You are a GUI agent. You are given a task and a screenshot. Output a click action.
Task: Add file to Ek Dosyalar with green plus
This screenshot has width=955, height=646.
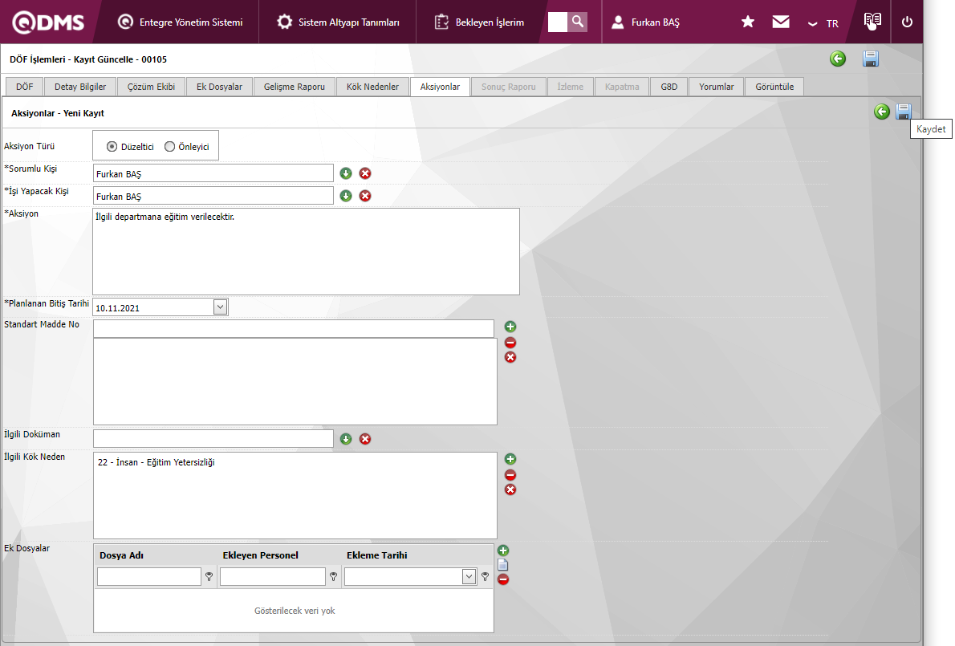pyautogui.click(x=503, y=551)
